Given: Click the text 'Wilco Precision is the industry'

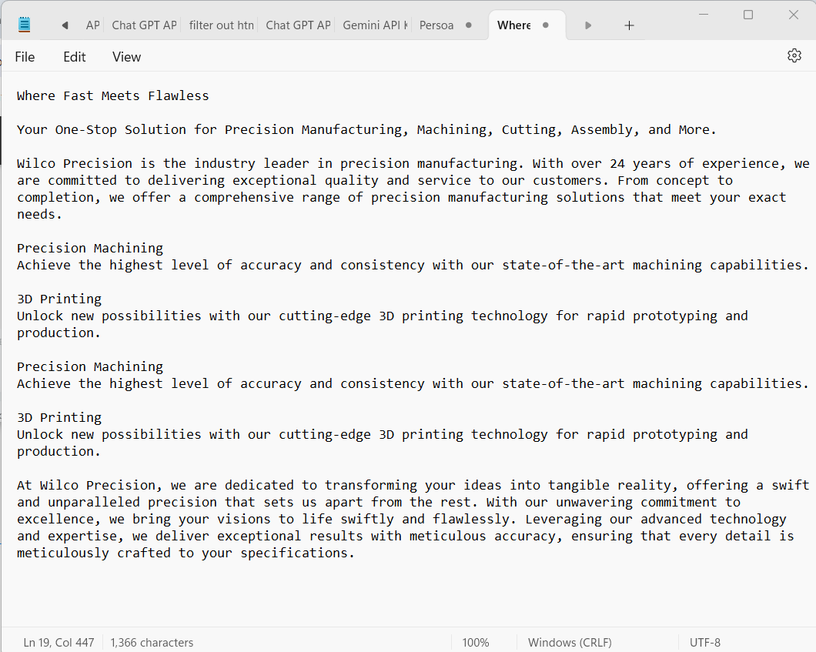Looking at the screenshot, I should click(x=136, y=163).
